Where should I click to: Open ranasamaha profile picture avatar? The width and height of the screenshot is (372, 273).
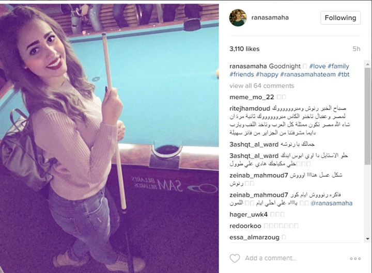(238, 18)
